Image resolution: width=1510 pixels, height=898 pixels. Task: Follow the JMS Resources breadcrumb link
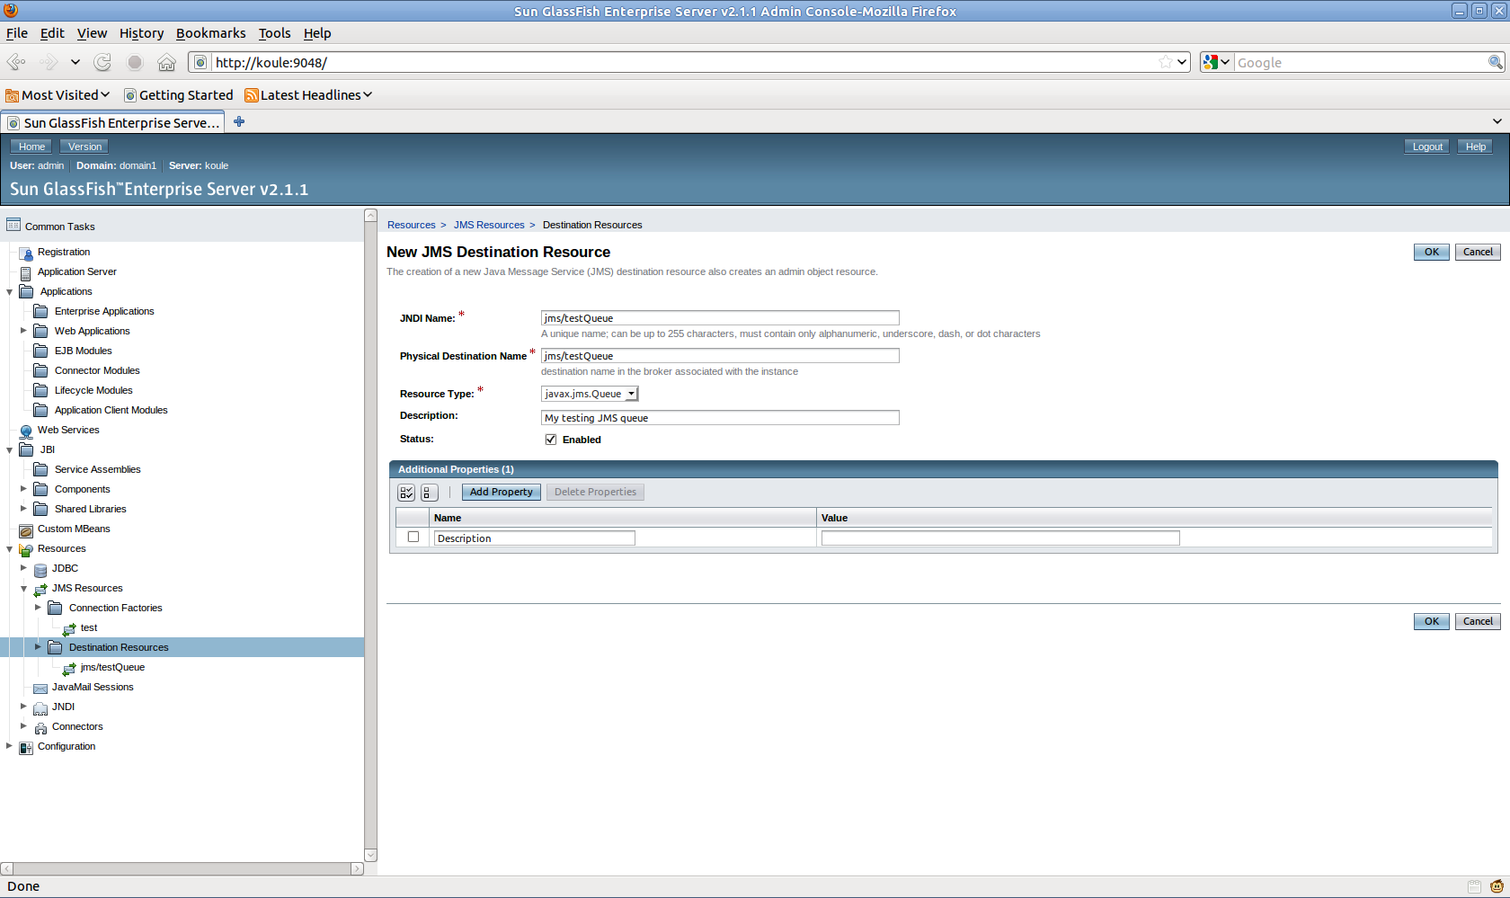(x=489, y=225)
